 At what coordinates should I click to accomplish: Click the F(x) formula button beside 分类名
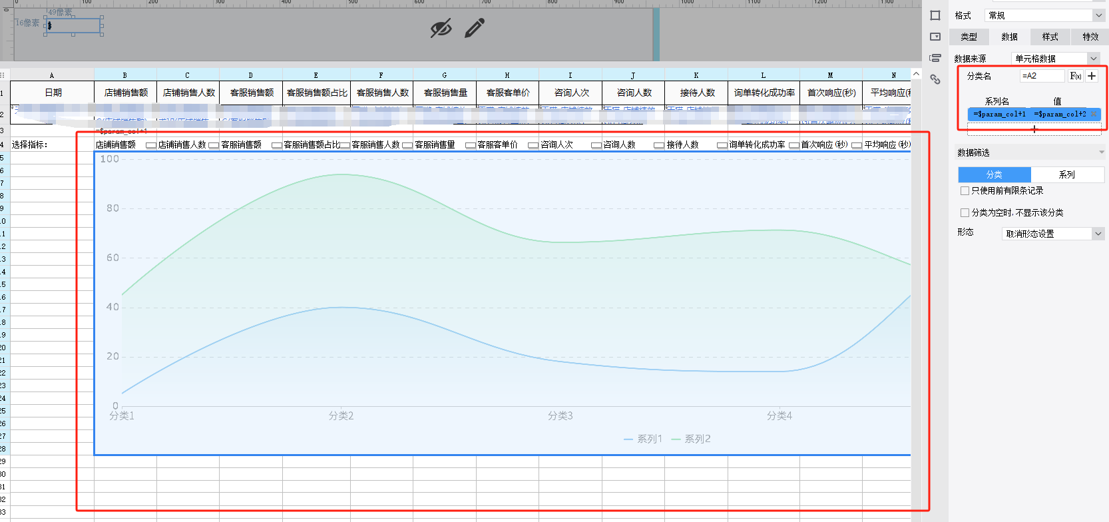pos(1075,76)
